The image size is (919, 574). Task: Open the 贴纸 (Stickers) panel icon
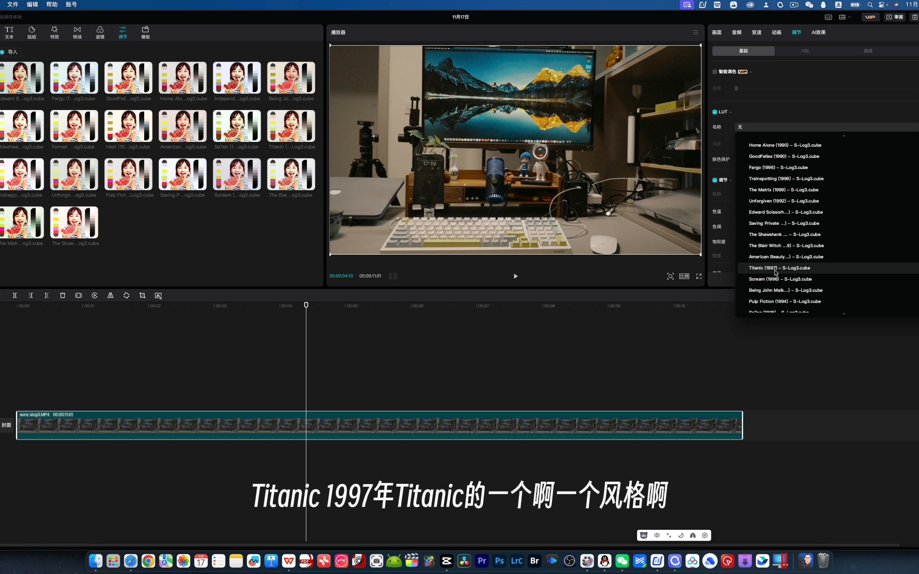pyautogui.click(x=32, y=32)
